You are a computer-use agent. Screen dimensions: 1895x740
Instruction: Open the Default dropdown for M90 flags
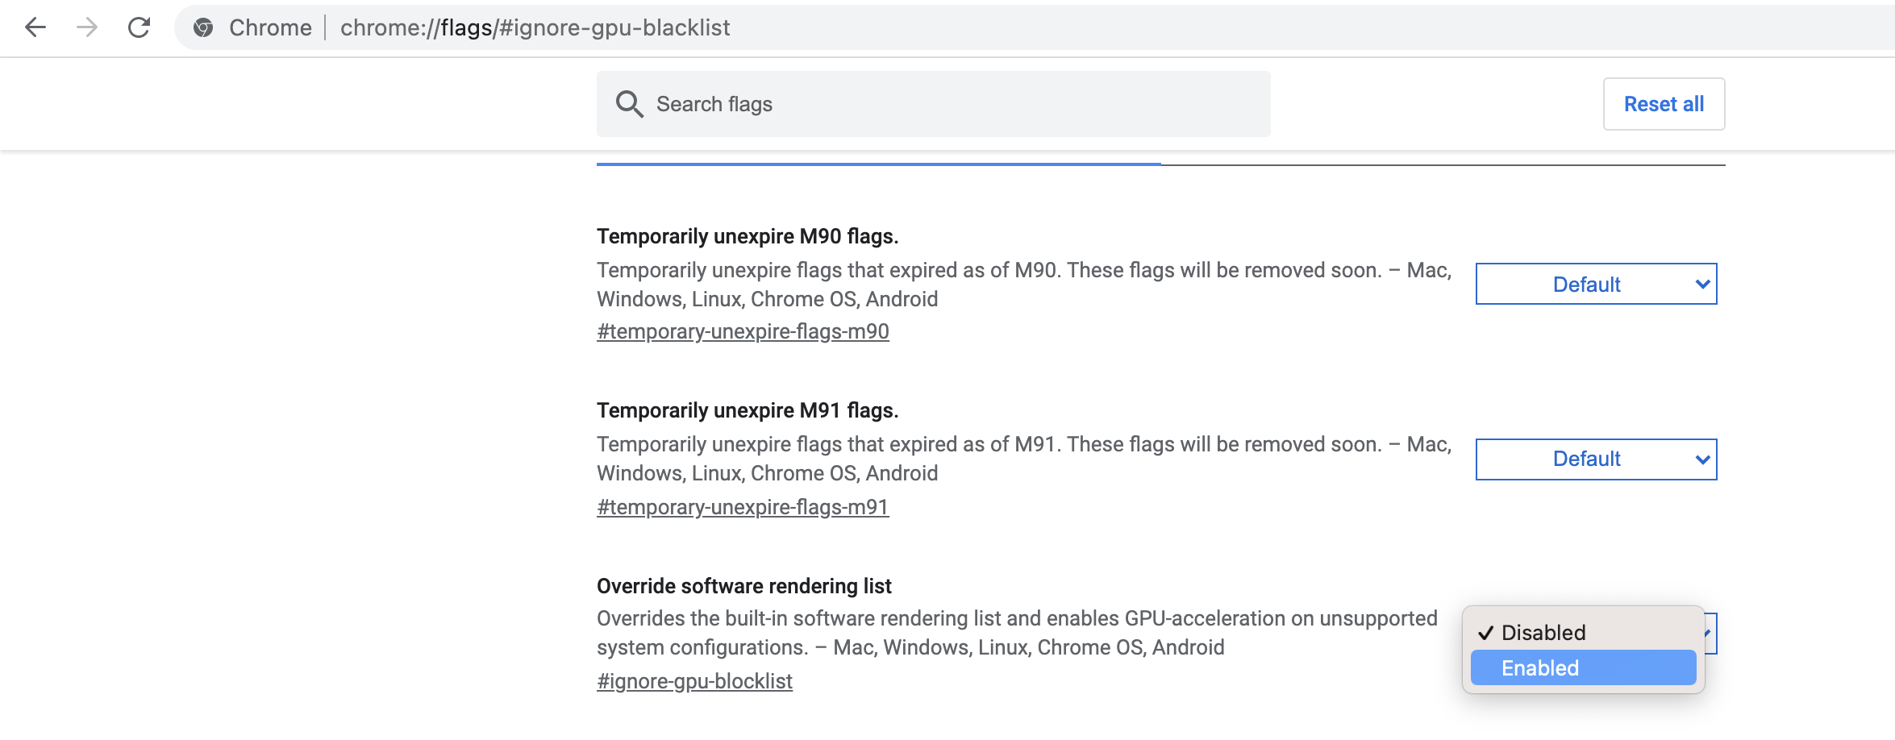[1595, 284]
